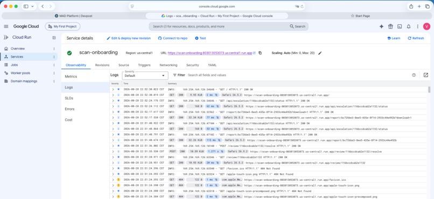
Task: Switch to the Networking tab
Action: pyautogui.click(x=169, y=65)
